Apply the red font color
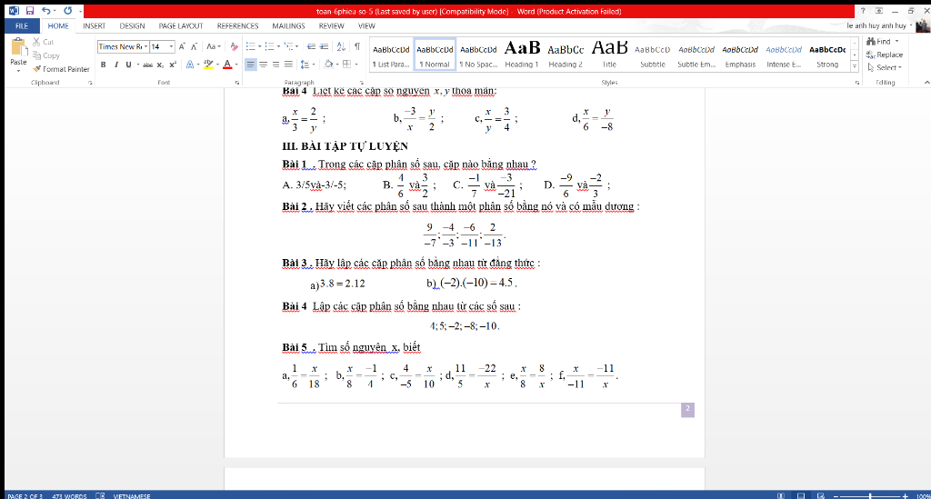Screen dimensions: 931x499 226,65
